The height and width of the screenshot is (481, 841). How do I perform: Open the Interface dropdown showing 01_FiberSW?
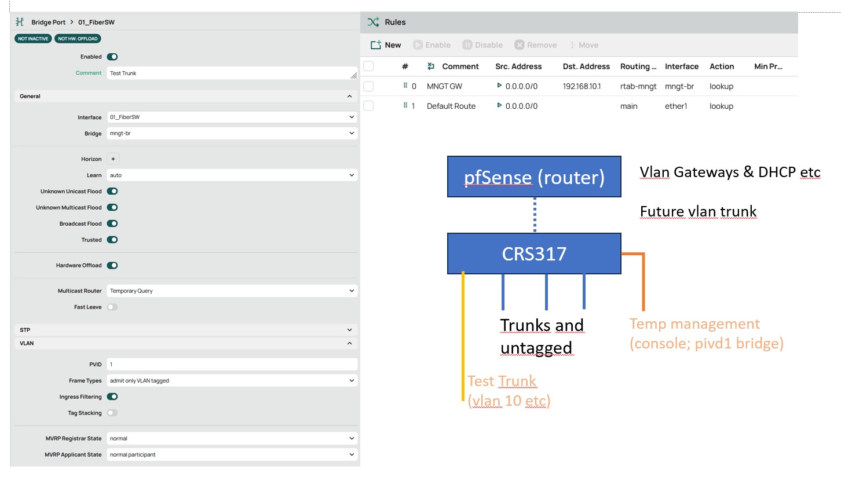tap(232, 117)
